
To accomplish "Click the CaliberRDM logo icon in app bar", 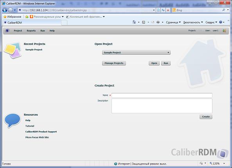I will tap(7, 30).
